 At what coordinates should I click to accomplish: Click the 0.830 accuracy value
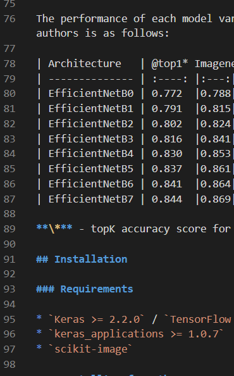click(167, 154)
